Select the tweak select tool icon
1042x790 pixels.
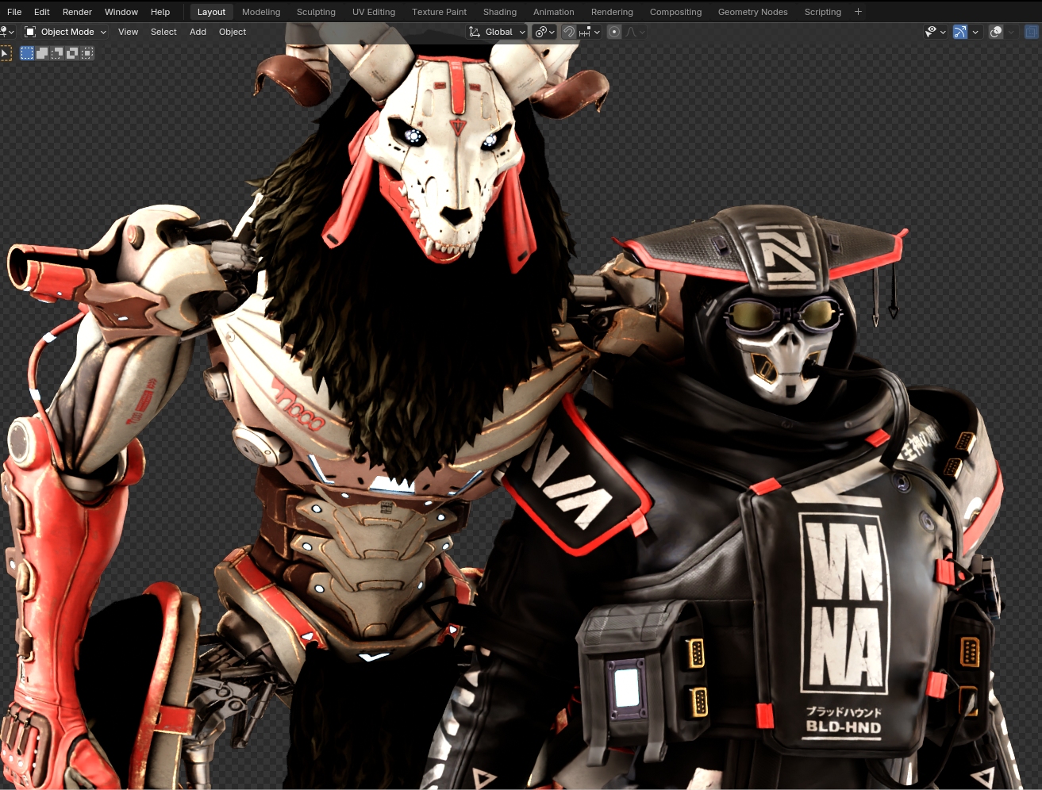[x=6, y=53]
